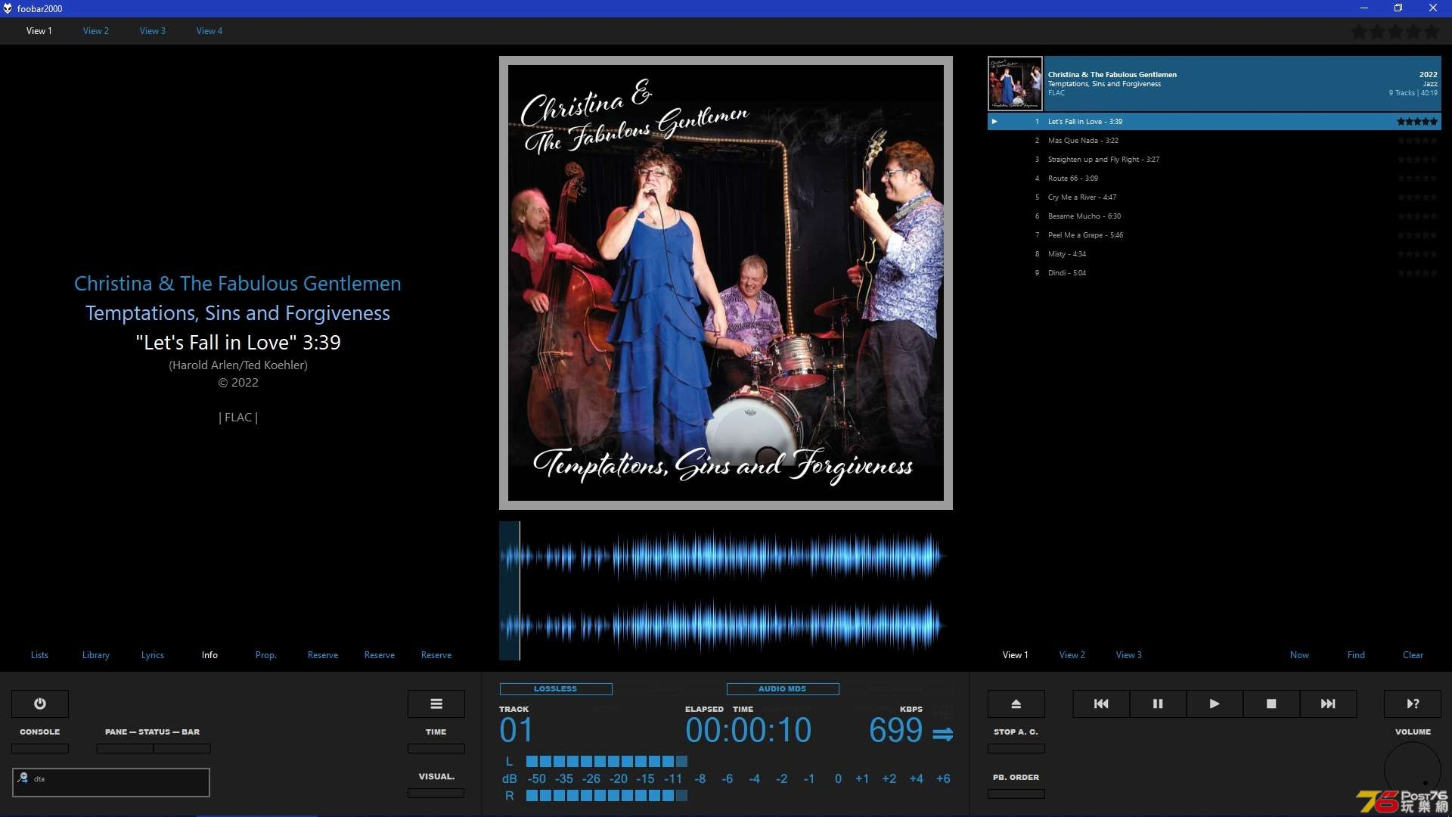Screen dimensions: 1452x817
Task: Select track "Straighten up and Fly Right - 3:27"
Action: coord(1215,160)
